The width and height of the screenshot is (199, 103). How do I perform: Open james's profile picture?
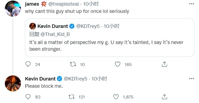click(x=13, y=9)
